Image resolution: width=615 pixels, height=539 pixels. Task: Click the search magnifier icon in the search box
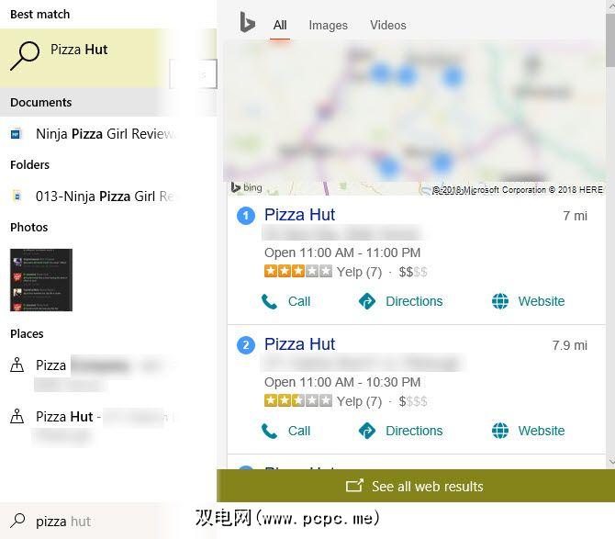[x=17, y=521]
